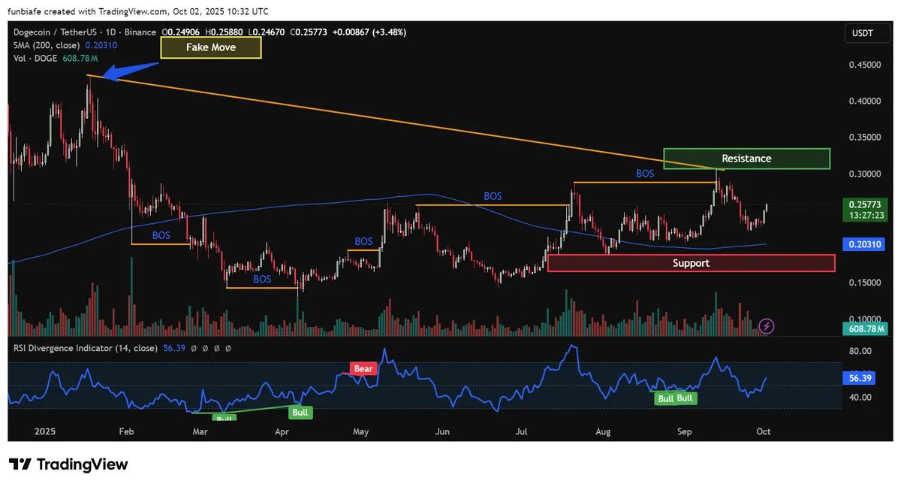This screenshot has width=901, height=487.
Task: Click the current price label 0.25773 on axis
Action: [x=864, y=204]
